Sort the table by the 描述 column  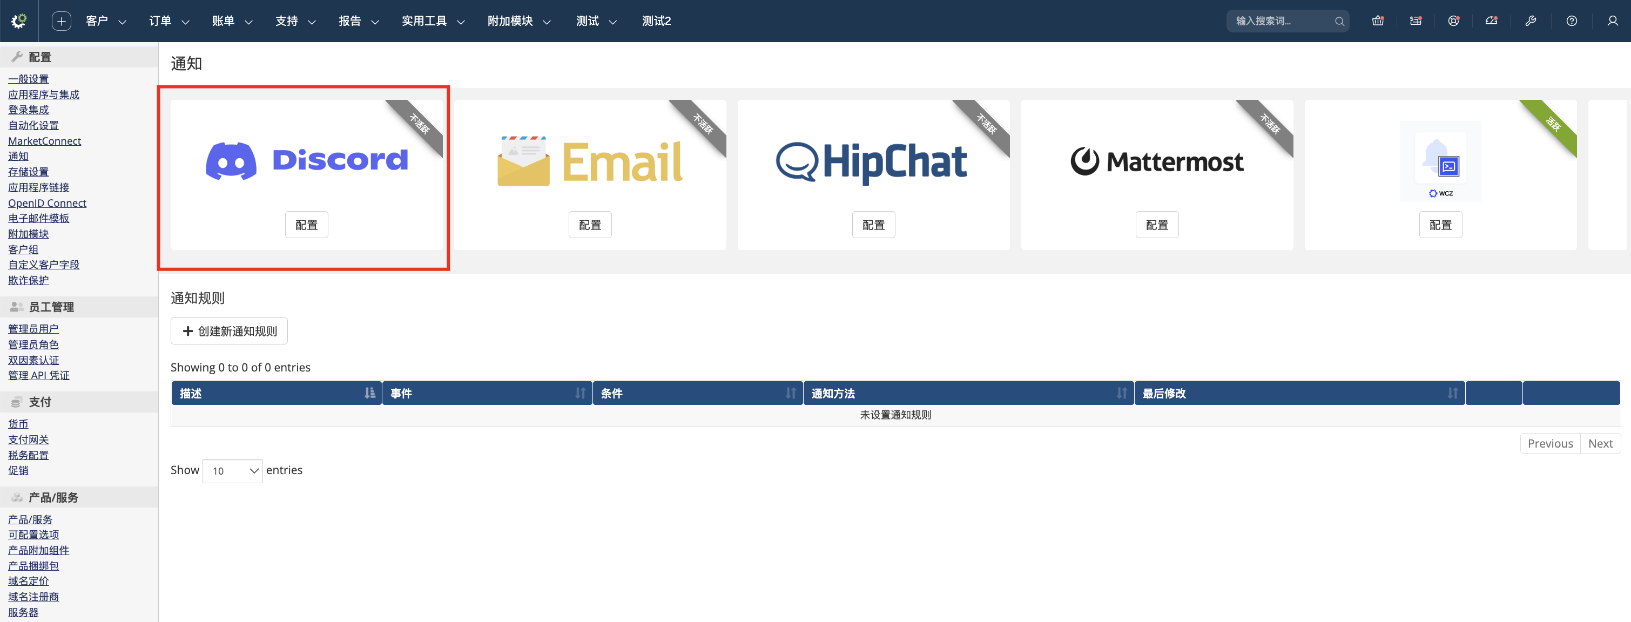point(276,393)
